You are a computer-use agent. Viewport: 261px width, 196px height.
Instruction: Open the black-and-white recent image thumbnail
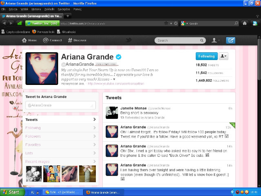34,174
